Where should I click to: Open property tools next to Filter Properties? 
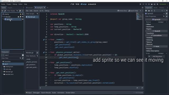click(x=167, y=16)
